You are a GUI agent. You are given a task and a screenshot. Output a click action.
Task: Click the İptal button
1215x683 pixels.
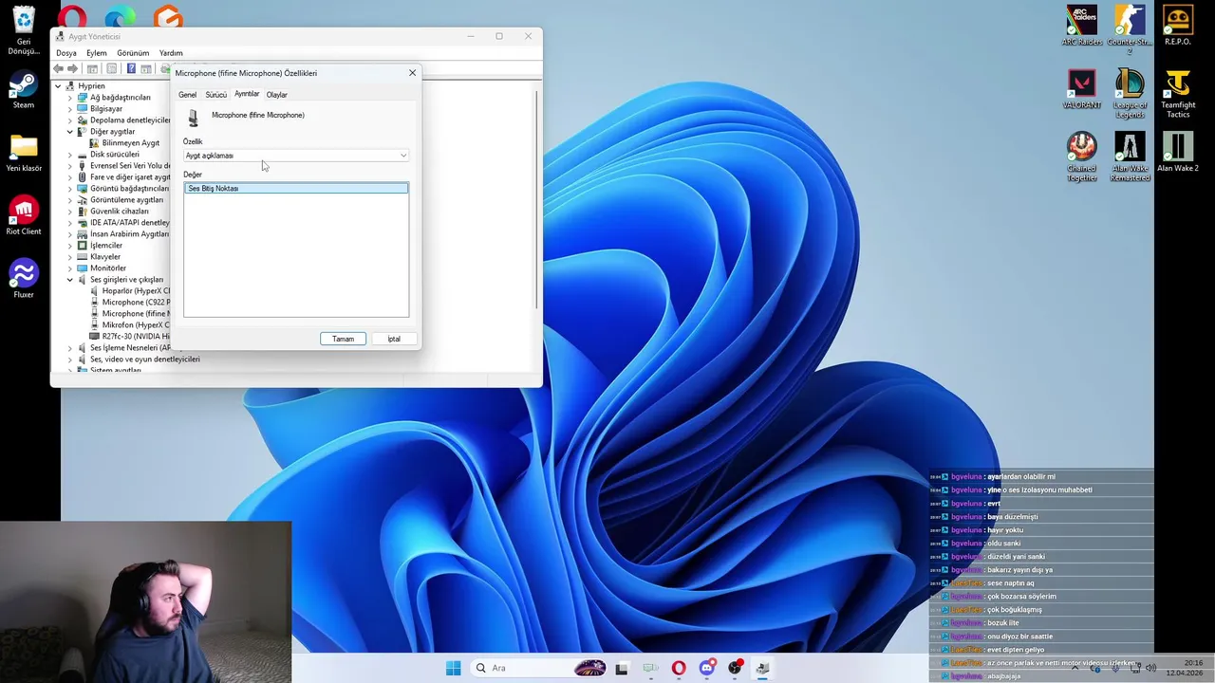tap(394, 339)
